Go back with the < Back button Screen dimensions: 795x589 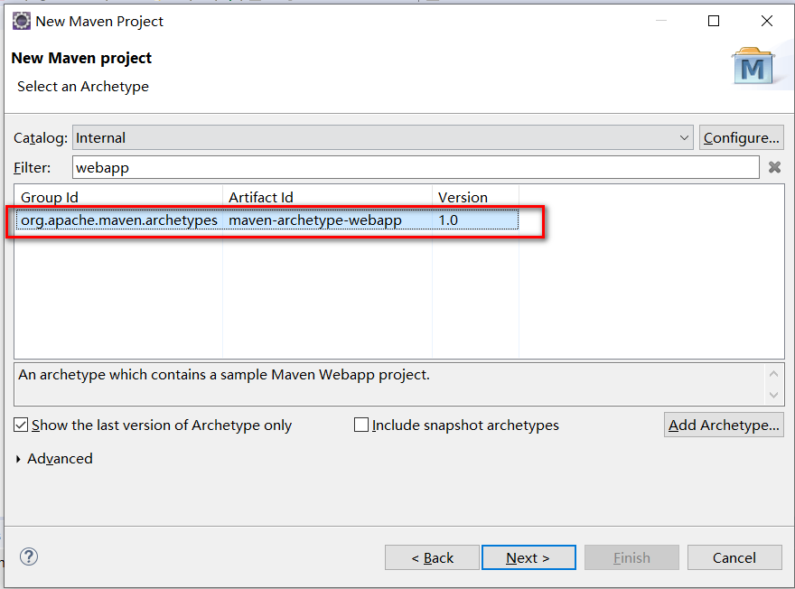point(432,557)
